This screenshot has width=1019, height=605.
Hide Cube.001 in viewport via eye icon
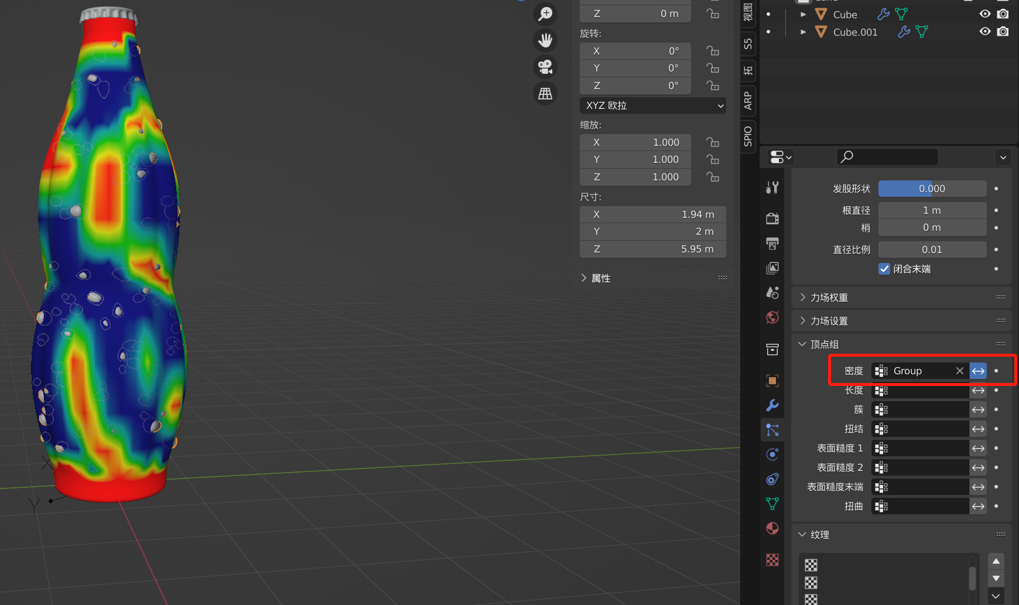(x=985, y=32)
